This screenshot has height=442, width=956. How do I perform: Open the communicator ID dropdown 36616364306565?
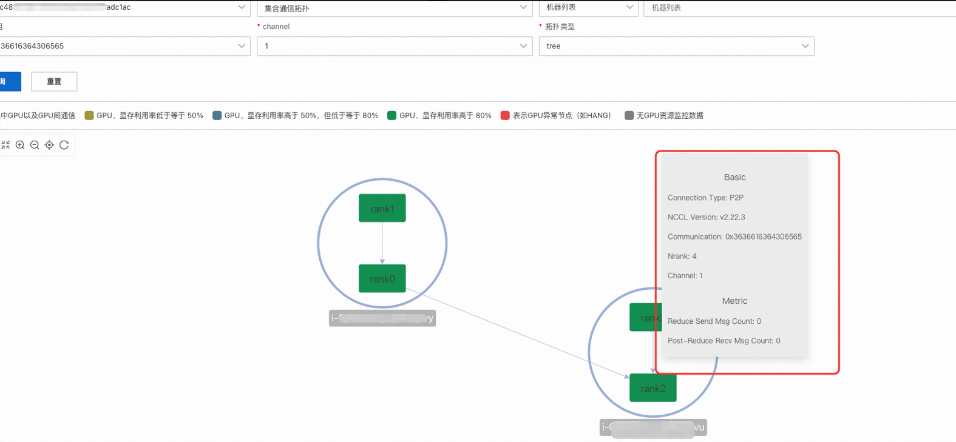tap(124, 46)
